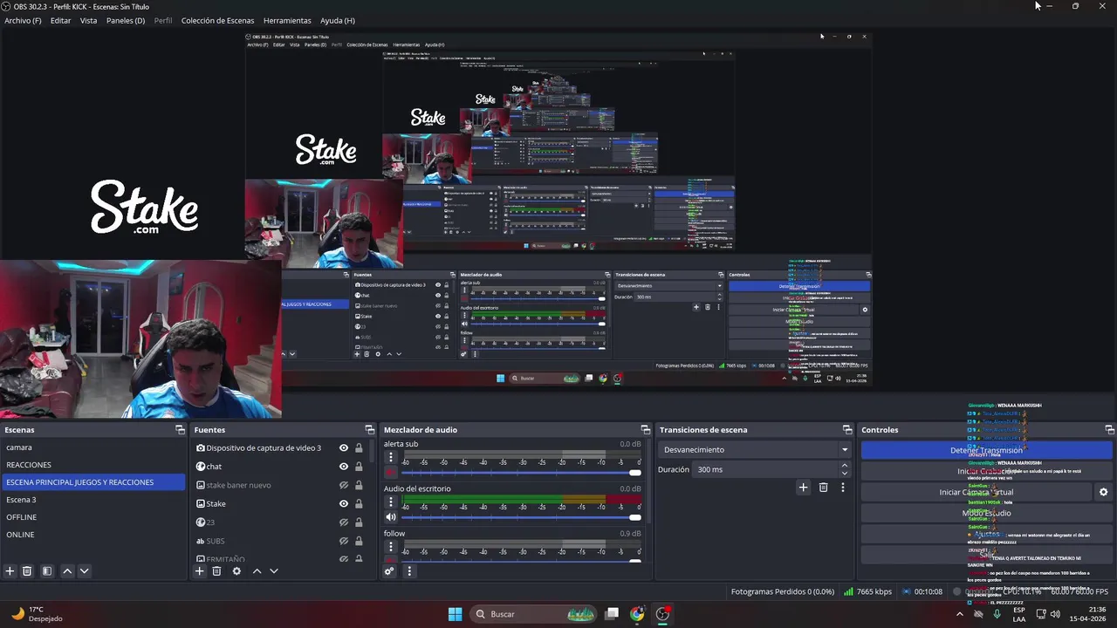Open the Colección de Escenas menu
Image resolution: width=1117 pixels, height=628 pixels.
coord(217,20)
